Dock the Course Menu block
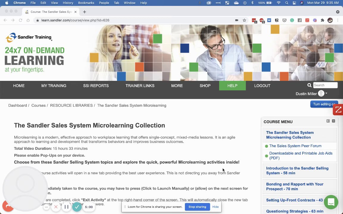The width and height of the screenshot is (343, 214). [328, 121]
